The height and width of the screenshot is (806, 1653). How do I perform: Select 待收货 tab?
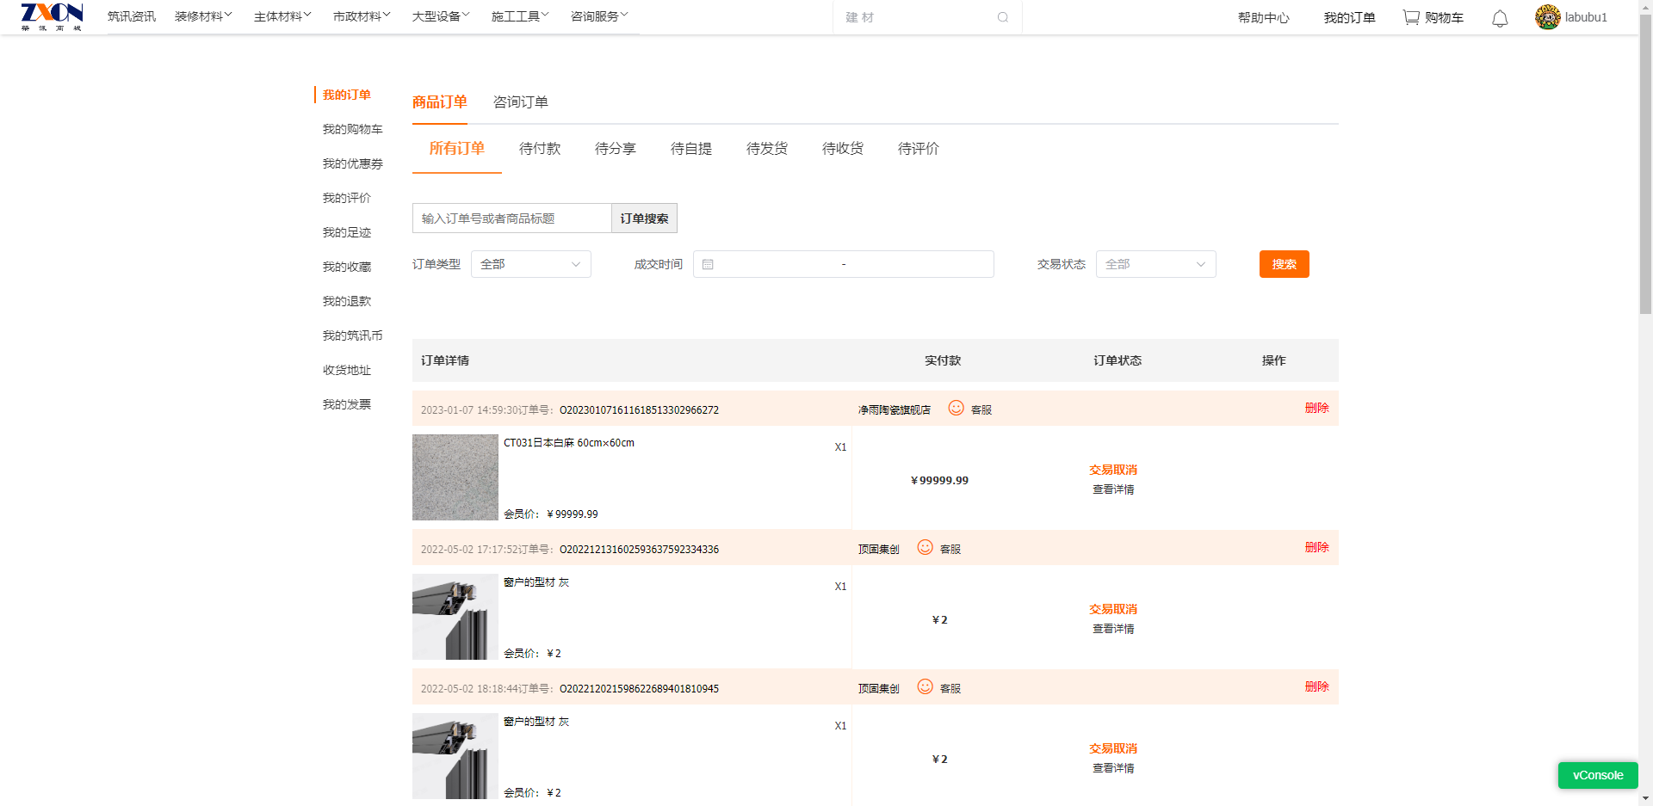pos(843,148)
